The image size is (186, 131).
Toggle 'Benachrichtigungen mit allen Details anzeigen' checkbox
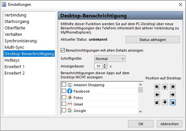(63, 50)
